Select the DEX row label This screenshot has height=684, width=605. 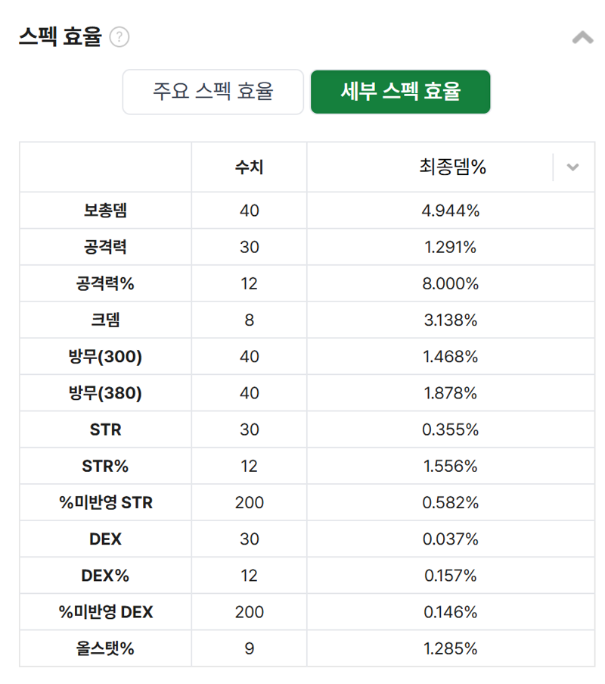pos(105,539)
